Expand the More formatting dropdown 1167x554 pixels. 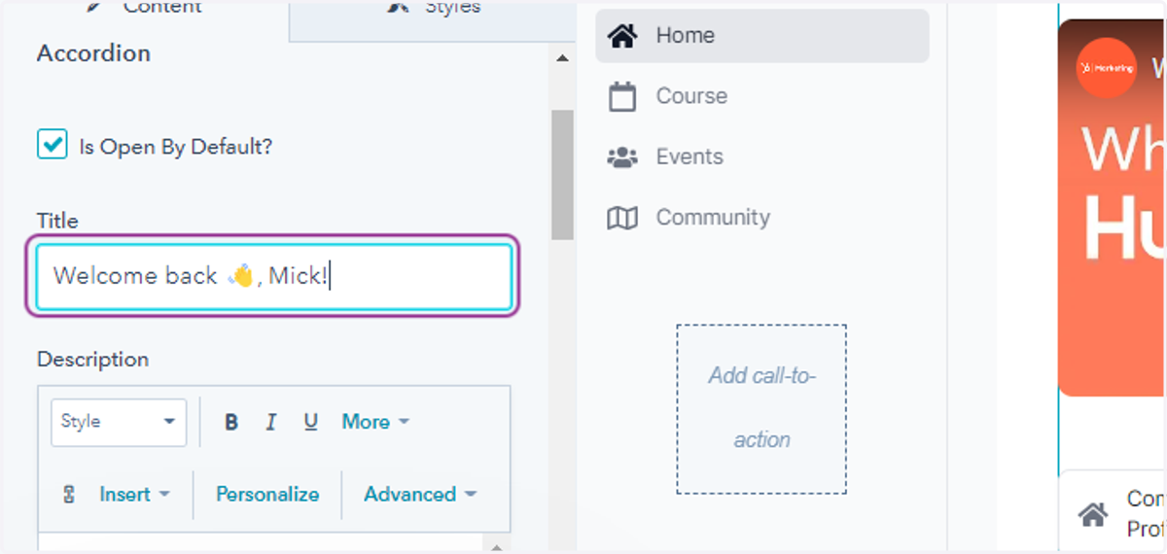tap(375, 422)
